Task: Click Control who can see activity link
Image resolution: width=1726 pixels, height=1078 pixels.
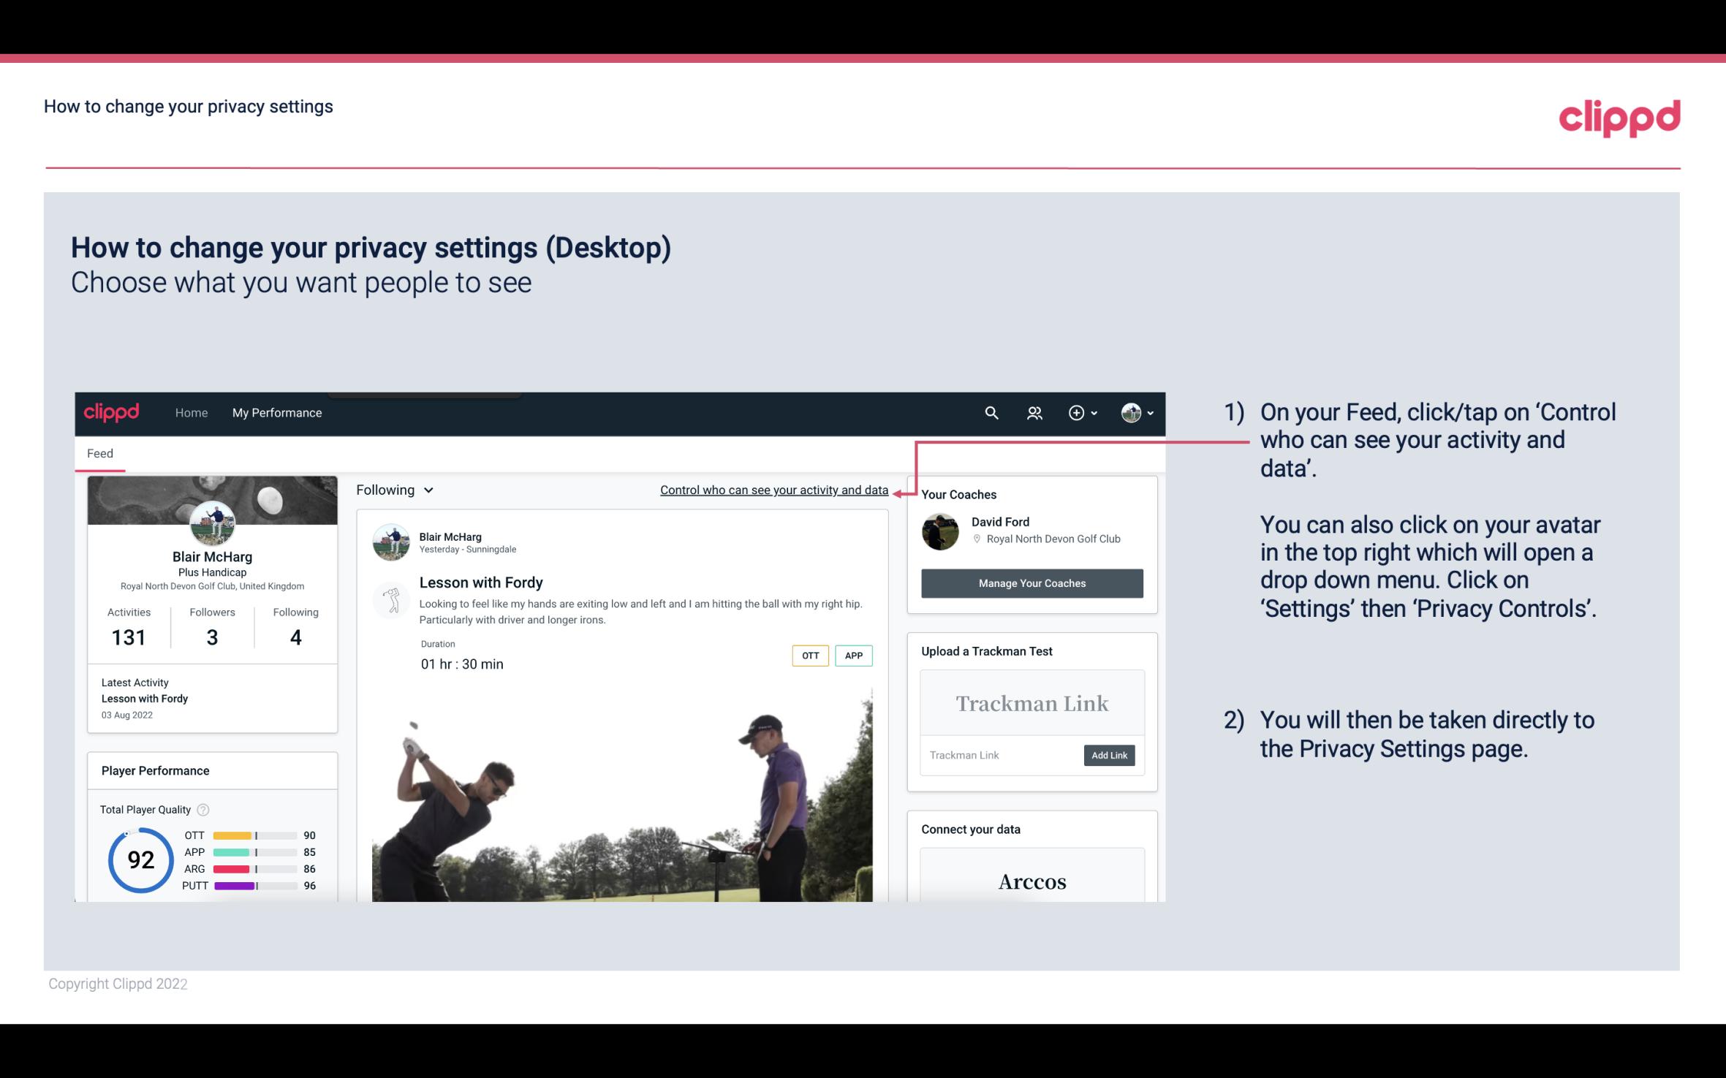Action: pyautogui.click(x=773, y=490)
